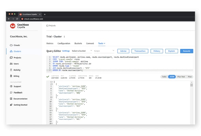Viewport: 201px width, 136px height.
Task: Click the Projects folder icon in sidebar
Action: (11, 58)
